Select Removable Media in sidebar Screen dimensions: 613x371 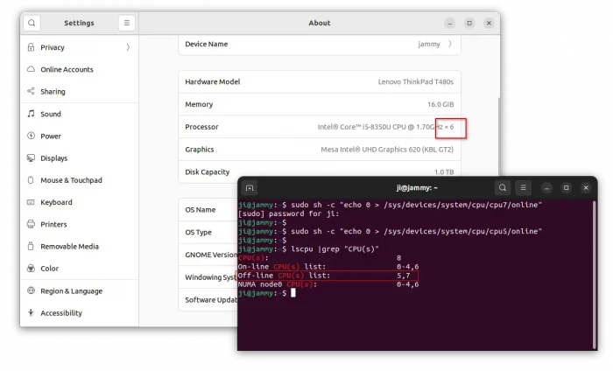(x=69, y=247)
